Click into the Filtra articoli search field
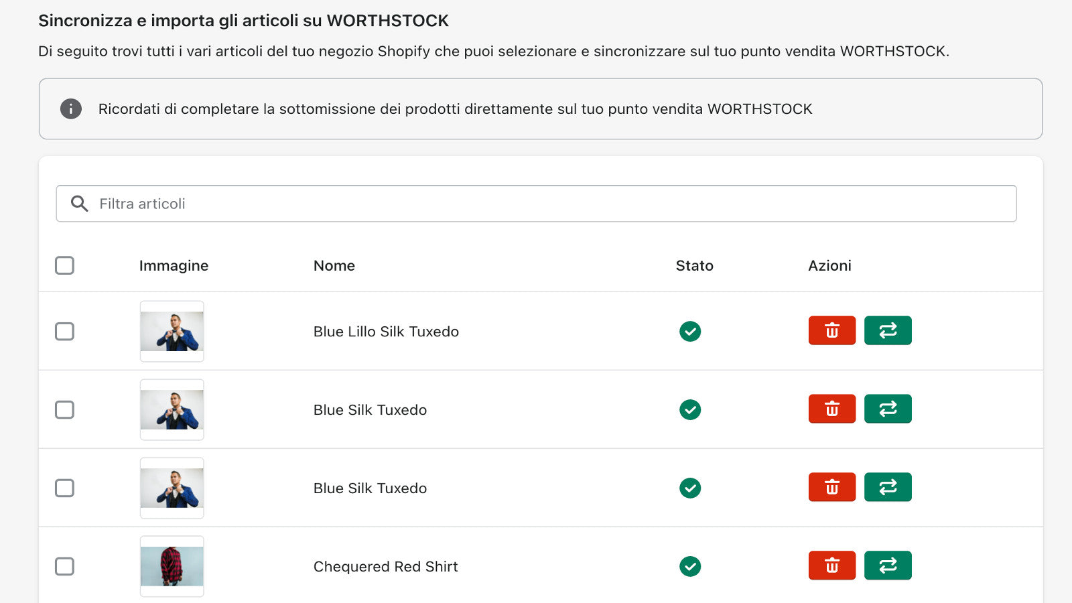Image resolution: width=1072 pixels, height=603 pixels. (x=536, y=204)
